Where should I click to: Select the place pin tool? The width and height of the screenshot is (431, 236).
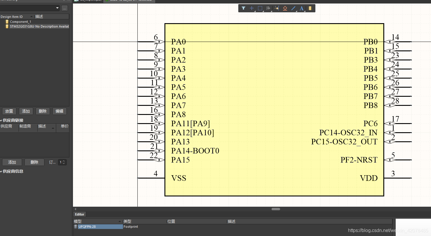click(x=277, y=8)
